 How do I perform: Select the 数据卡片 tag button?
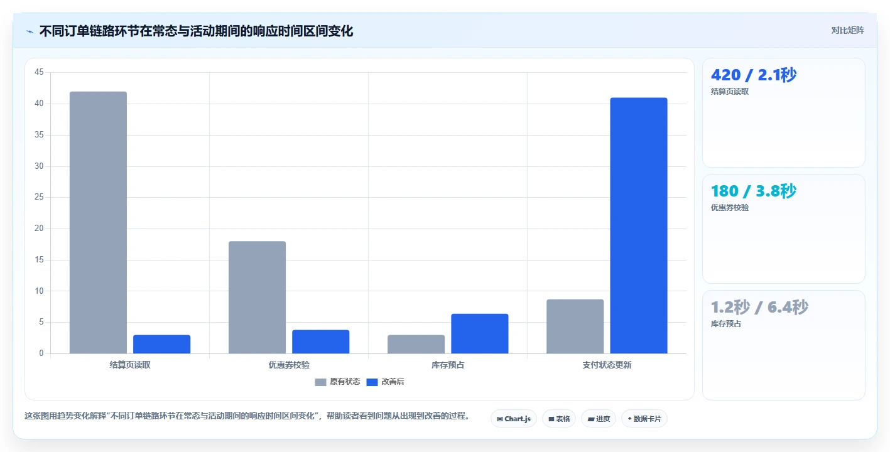pos(644,419)
